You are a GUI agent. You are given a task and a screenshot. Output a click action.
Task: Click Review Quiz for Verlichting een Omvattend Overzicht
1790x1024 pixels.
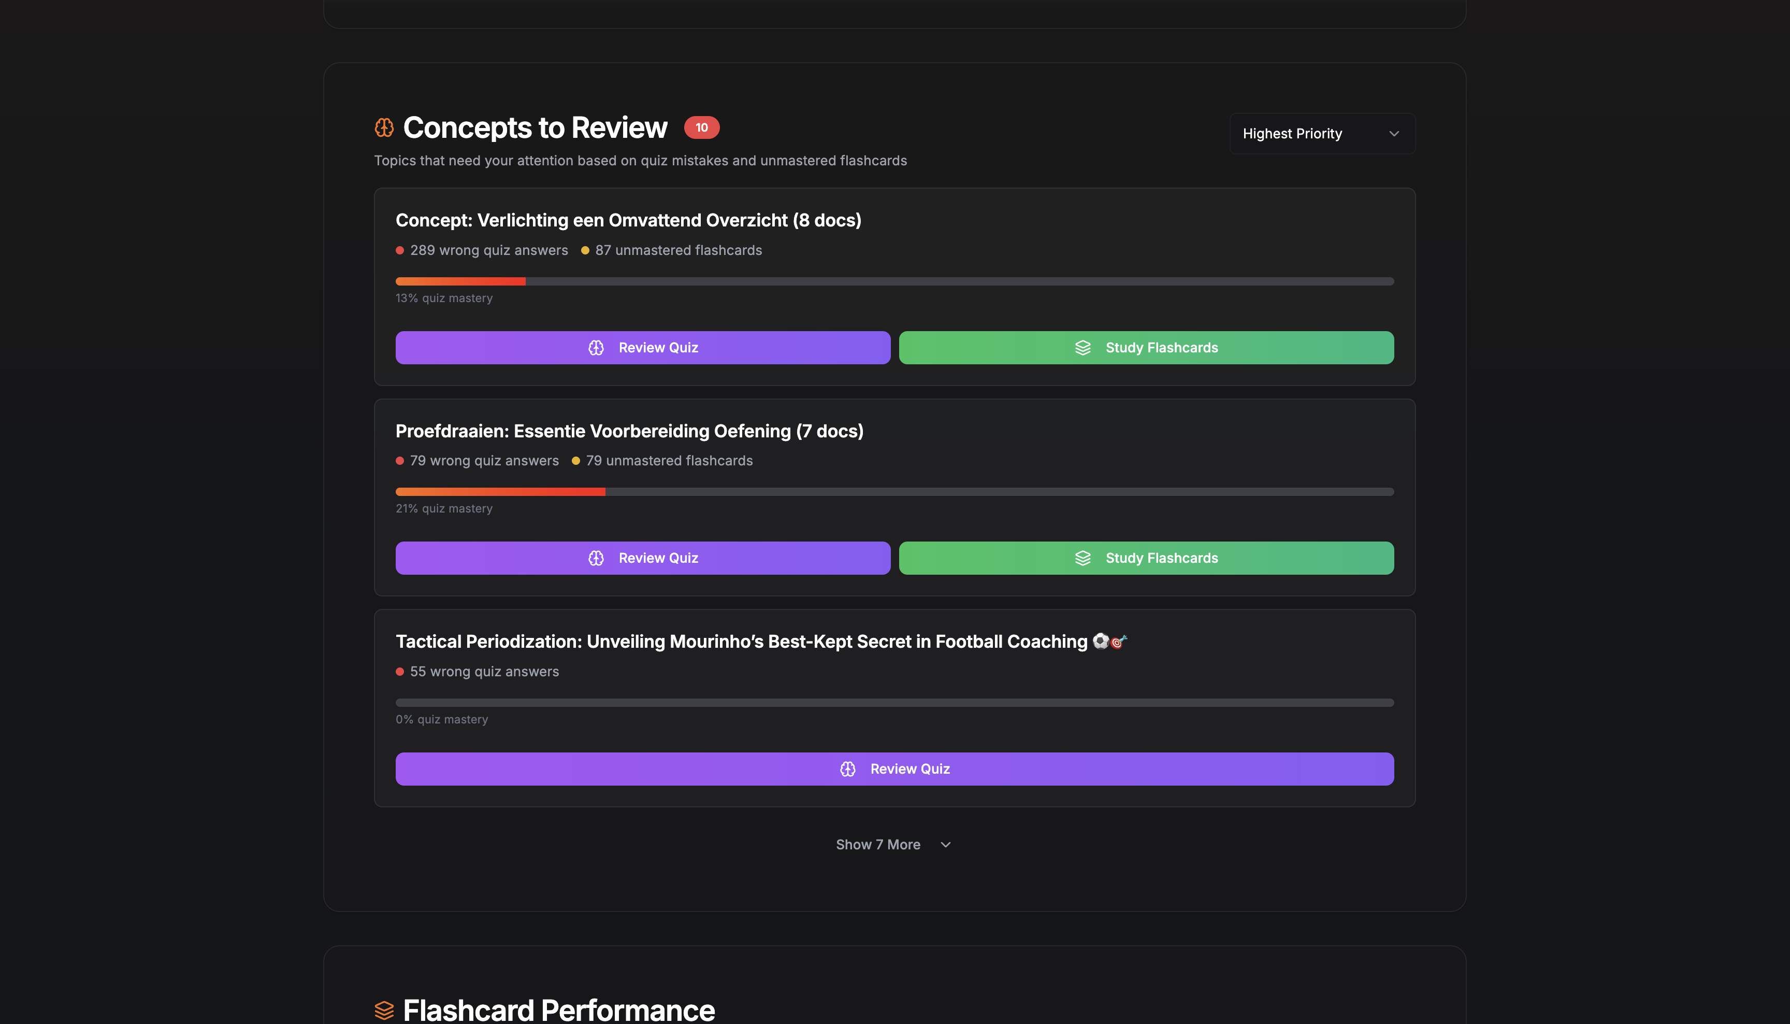click(642, 347)
